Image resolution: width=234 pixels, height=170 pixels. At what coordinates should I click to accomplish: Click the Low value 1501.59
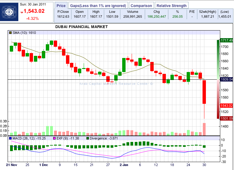click(x=112, y=16)
